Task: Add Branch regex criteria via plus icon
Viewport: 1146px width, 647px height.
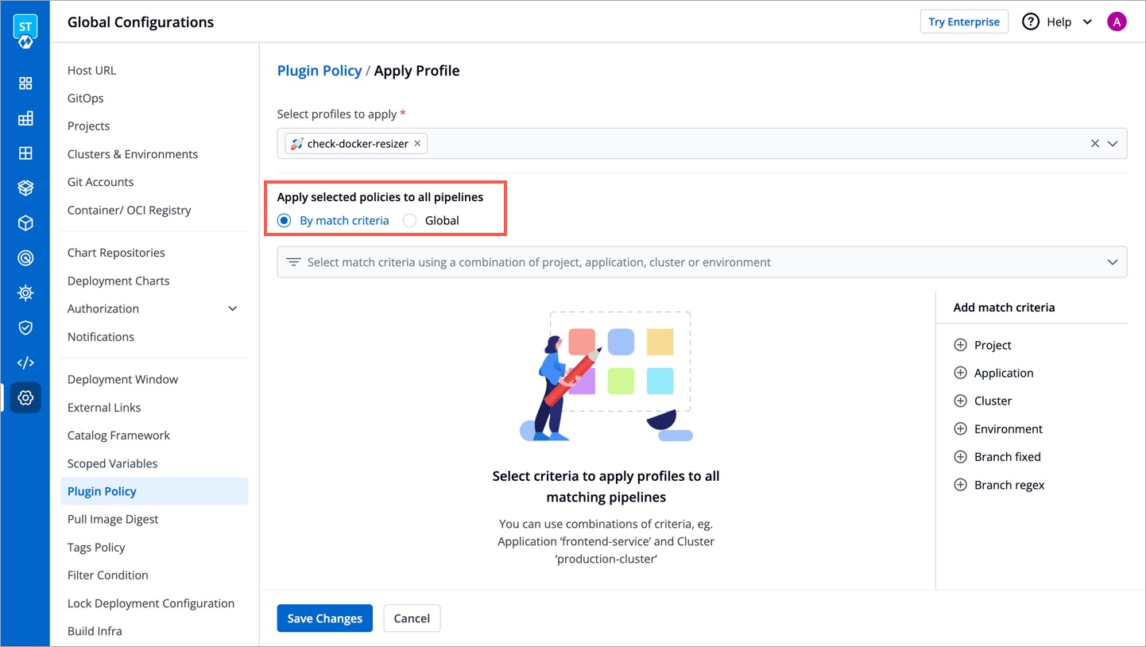Action: 960,485
